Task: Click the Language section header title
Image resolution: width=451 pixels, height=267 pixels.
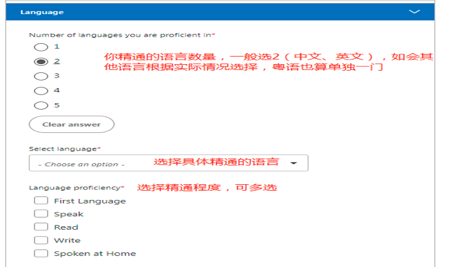Action: click(x=42, y=12)
